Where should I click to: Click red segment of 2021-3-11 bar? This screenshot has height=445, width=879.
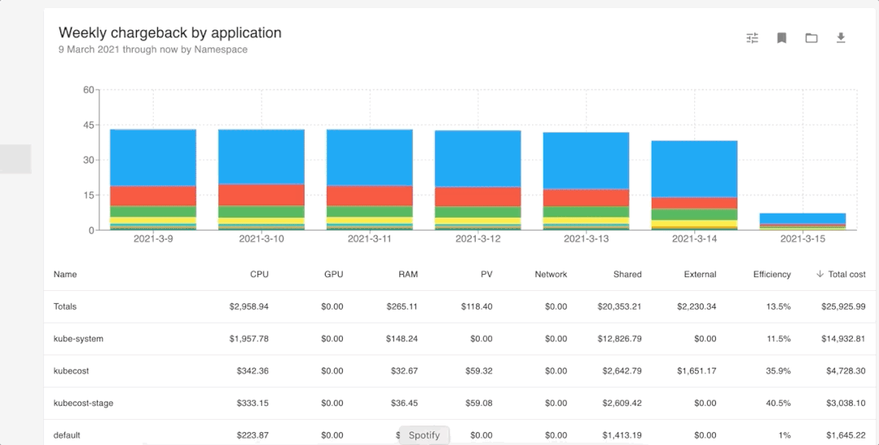(x=369, y=196)
